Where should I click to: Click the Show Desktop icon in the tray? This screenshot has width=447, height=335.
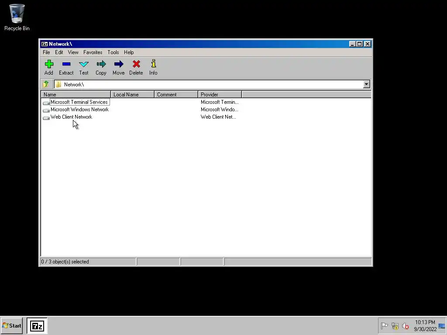coord(442,326)
